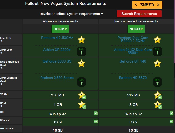Click the dropdown caret after System Requirements
This screenshot has height=133, width=175.
click(102, 14)
